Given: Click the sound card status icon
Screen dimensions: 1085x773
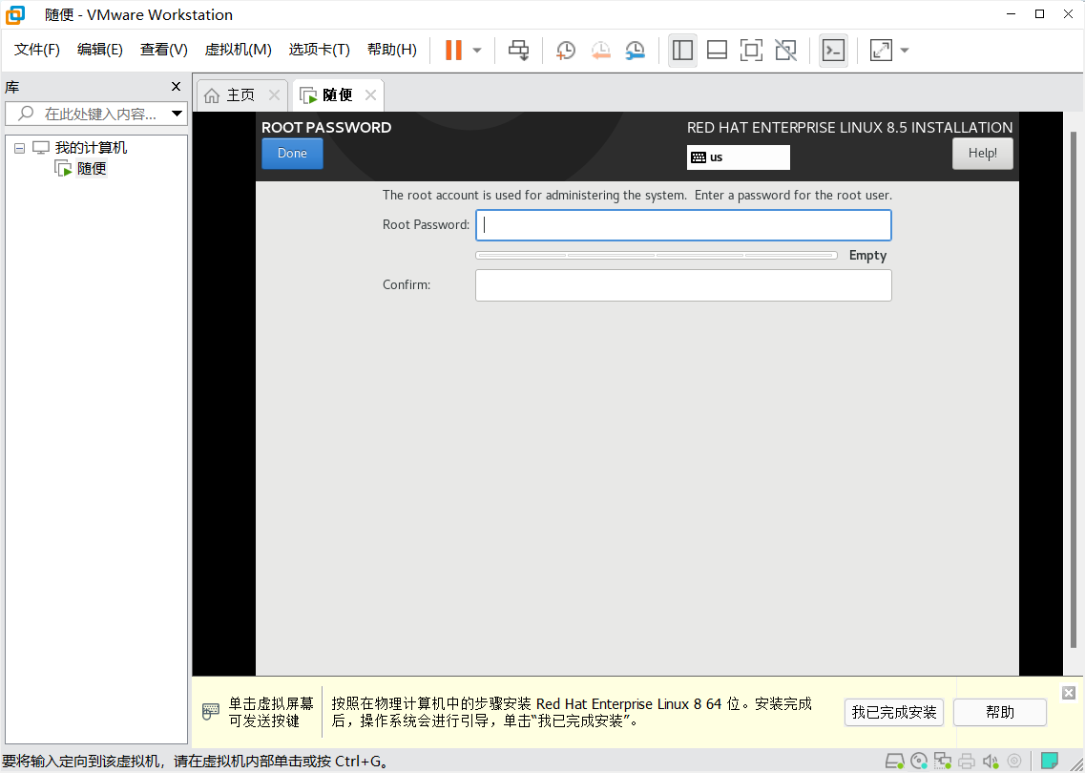Looking at the screenshot, I should coord(991,762).
